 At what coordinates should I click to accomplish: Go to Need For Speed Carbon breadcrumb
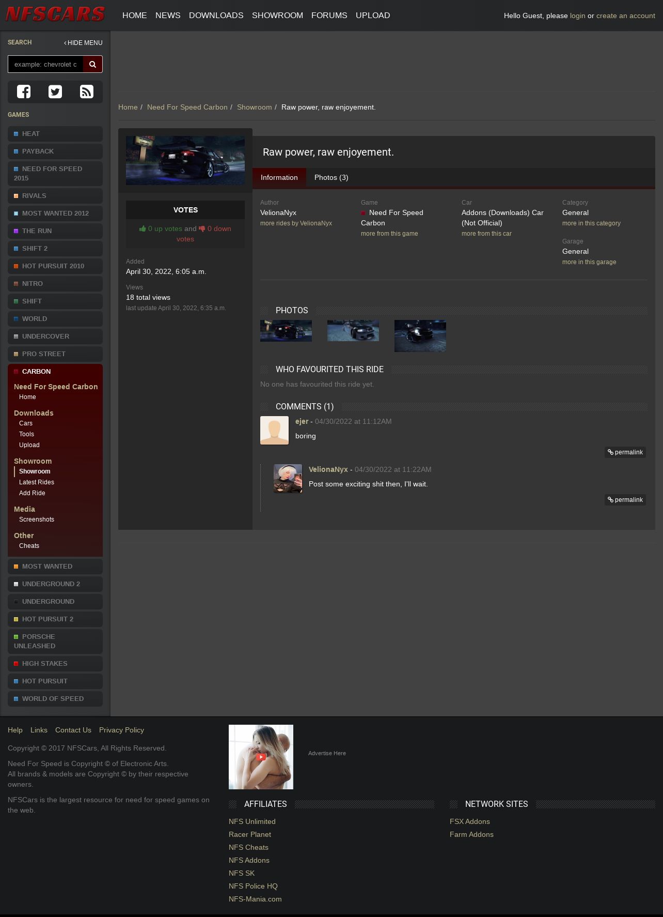(x=187, y=107)
